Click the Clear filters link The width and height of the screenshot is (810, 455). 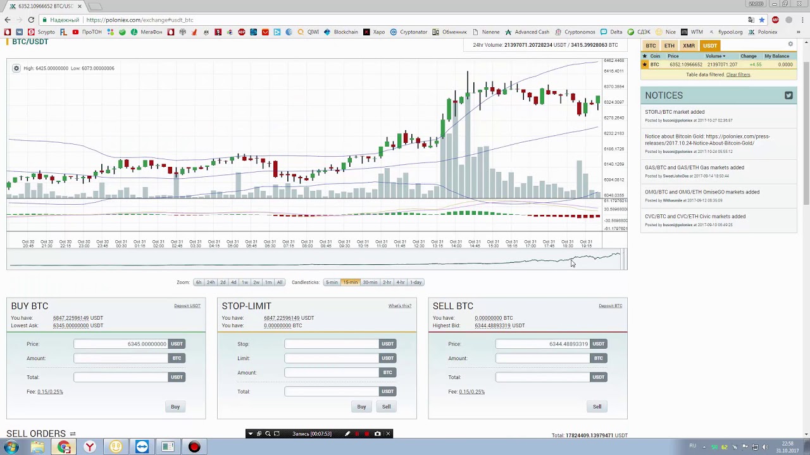[738, 75]
